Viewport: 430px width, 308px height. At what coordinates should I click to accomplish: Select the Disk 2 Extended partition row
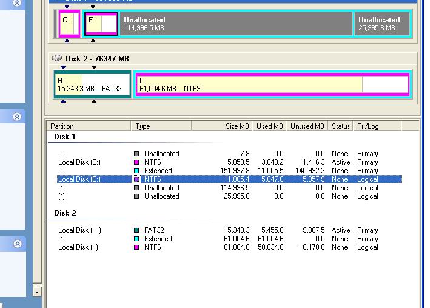229,239
